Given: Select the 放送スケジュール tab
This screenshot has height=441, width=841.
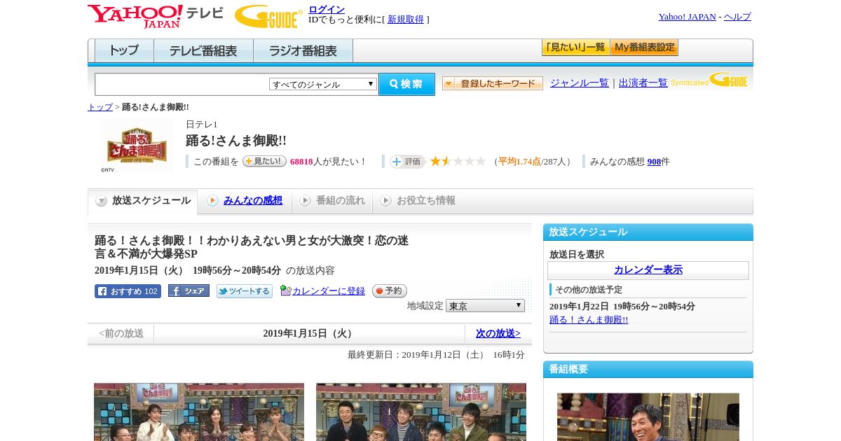Looking at the screenshot, I should click(x=143, y=201).
